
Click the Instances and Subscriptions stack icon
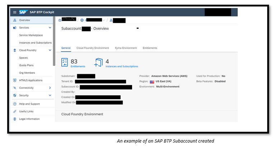98,62
